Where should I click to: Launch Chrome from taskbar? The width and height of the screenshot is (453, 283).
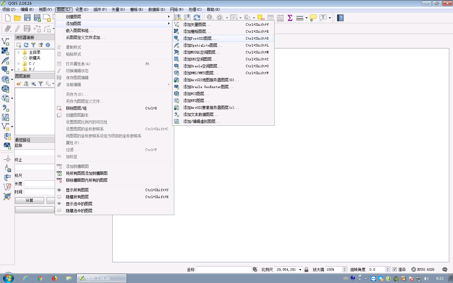(40, 278)
